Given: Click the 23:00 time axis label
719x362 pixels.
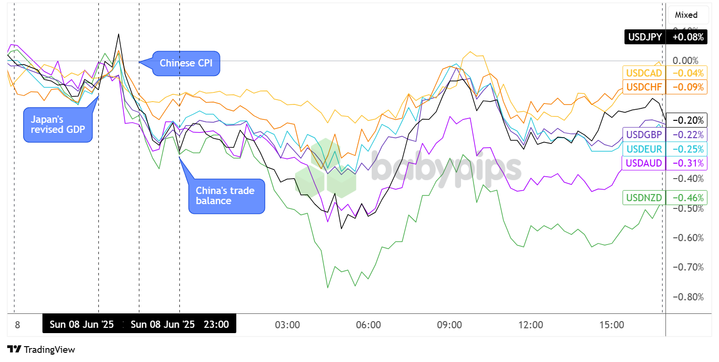Looking at the screenshot, I should tap(216, 324).
